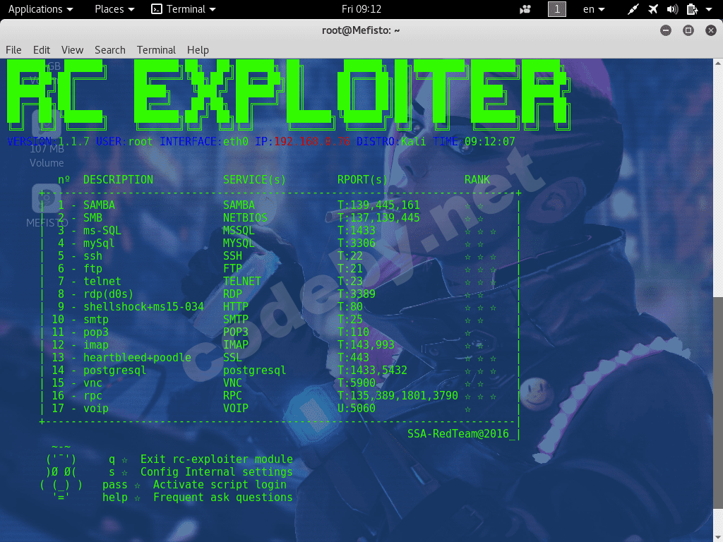Click the 5 - ssh entry
723x542 pixels.
[80, 255]
